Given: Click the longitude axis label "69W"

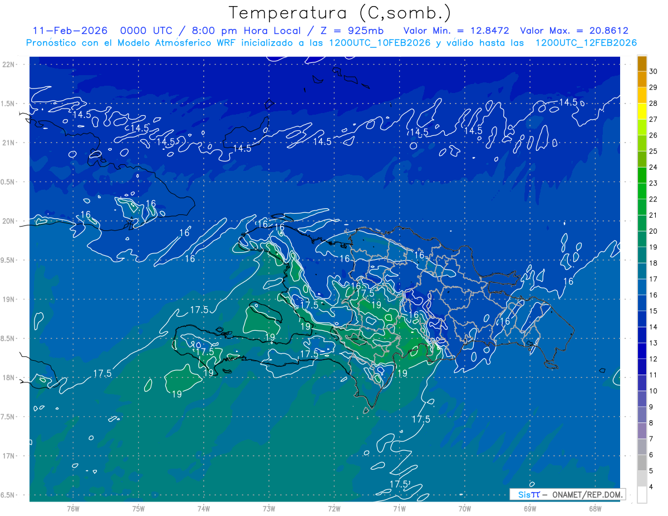Looking at the screenshot, I should tap(530, 509).
